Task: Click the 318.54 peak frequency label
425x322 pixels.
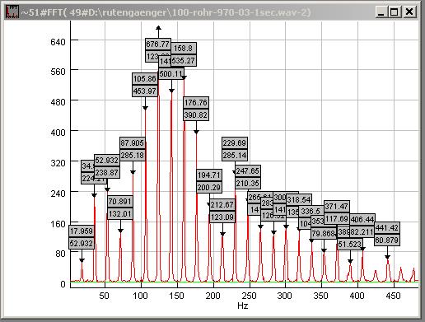Action: click(x=299, y=199)
